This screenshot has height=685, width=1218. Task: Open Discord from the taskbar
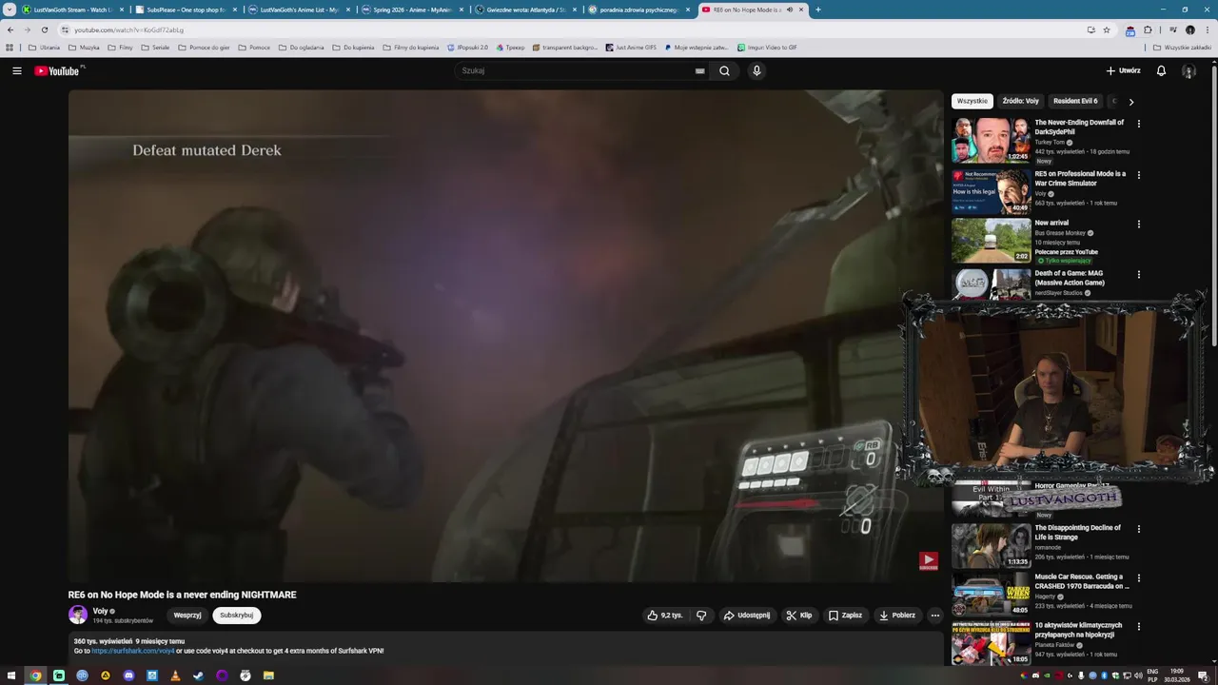(128, 675)
